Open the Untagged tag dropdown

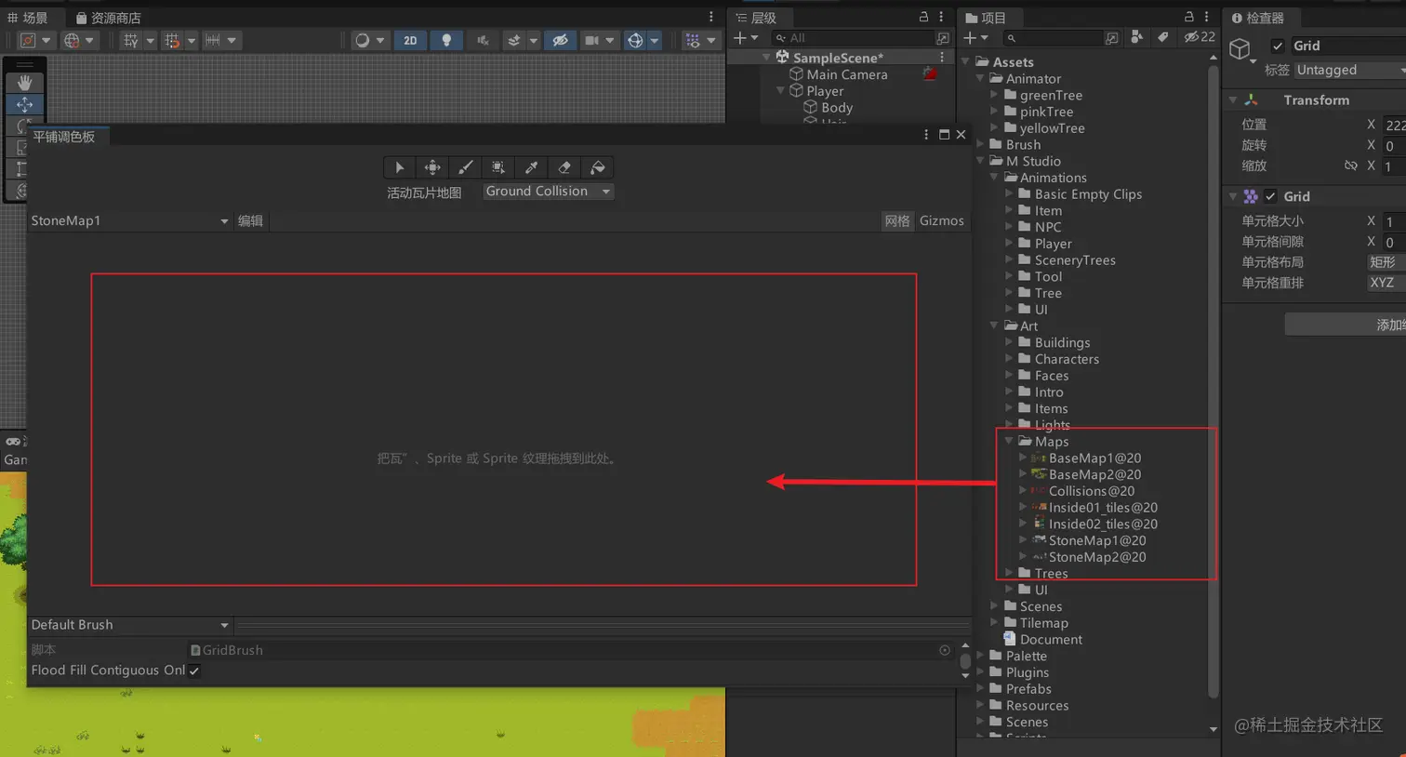[x=1349, y=70]
